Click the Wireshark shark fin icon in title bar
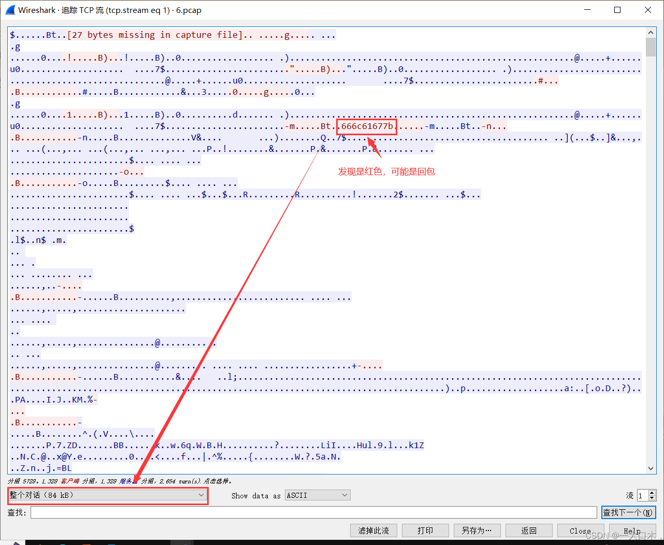Viewport: 664px width, 545px height. click(11, 10)
